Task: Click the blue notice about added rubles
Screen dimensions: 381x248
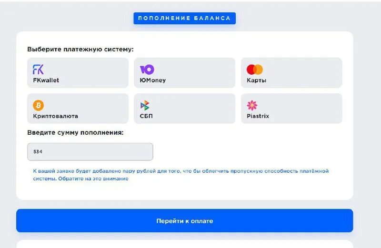Action: [181, 175]
